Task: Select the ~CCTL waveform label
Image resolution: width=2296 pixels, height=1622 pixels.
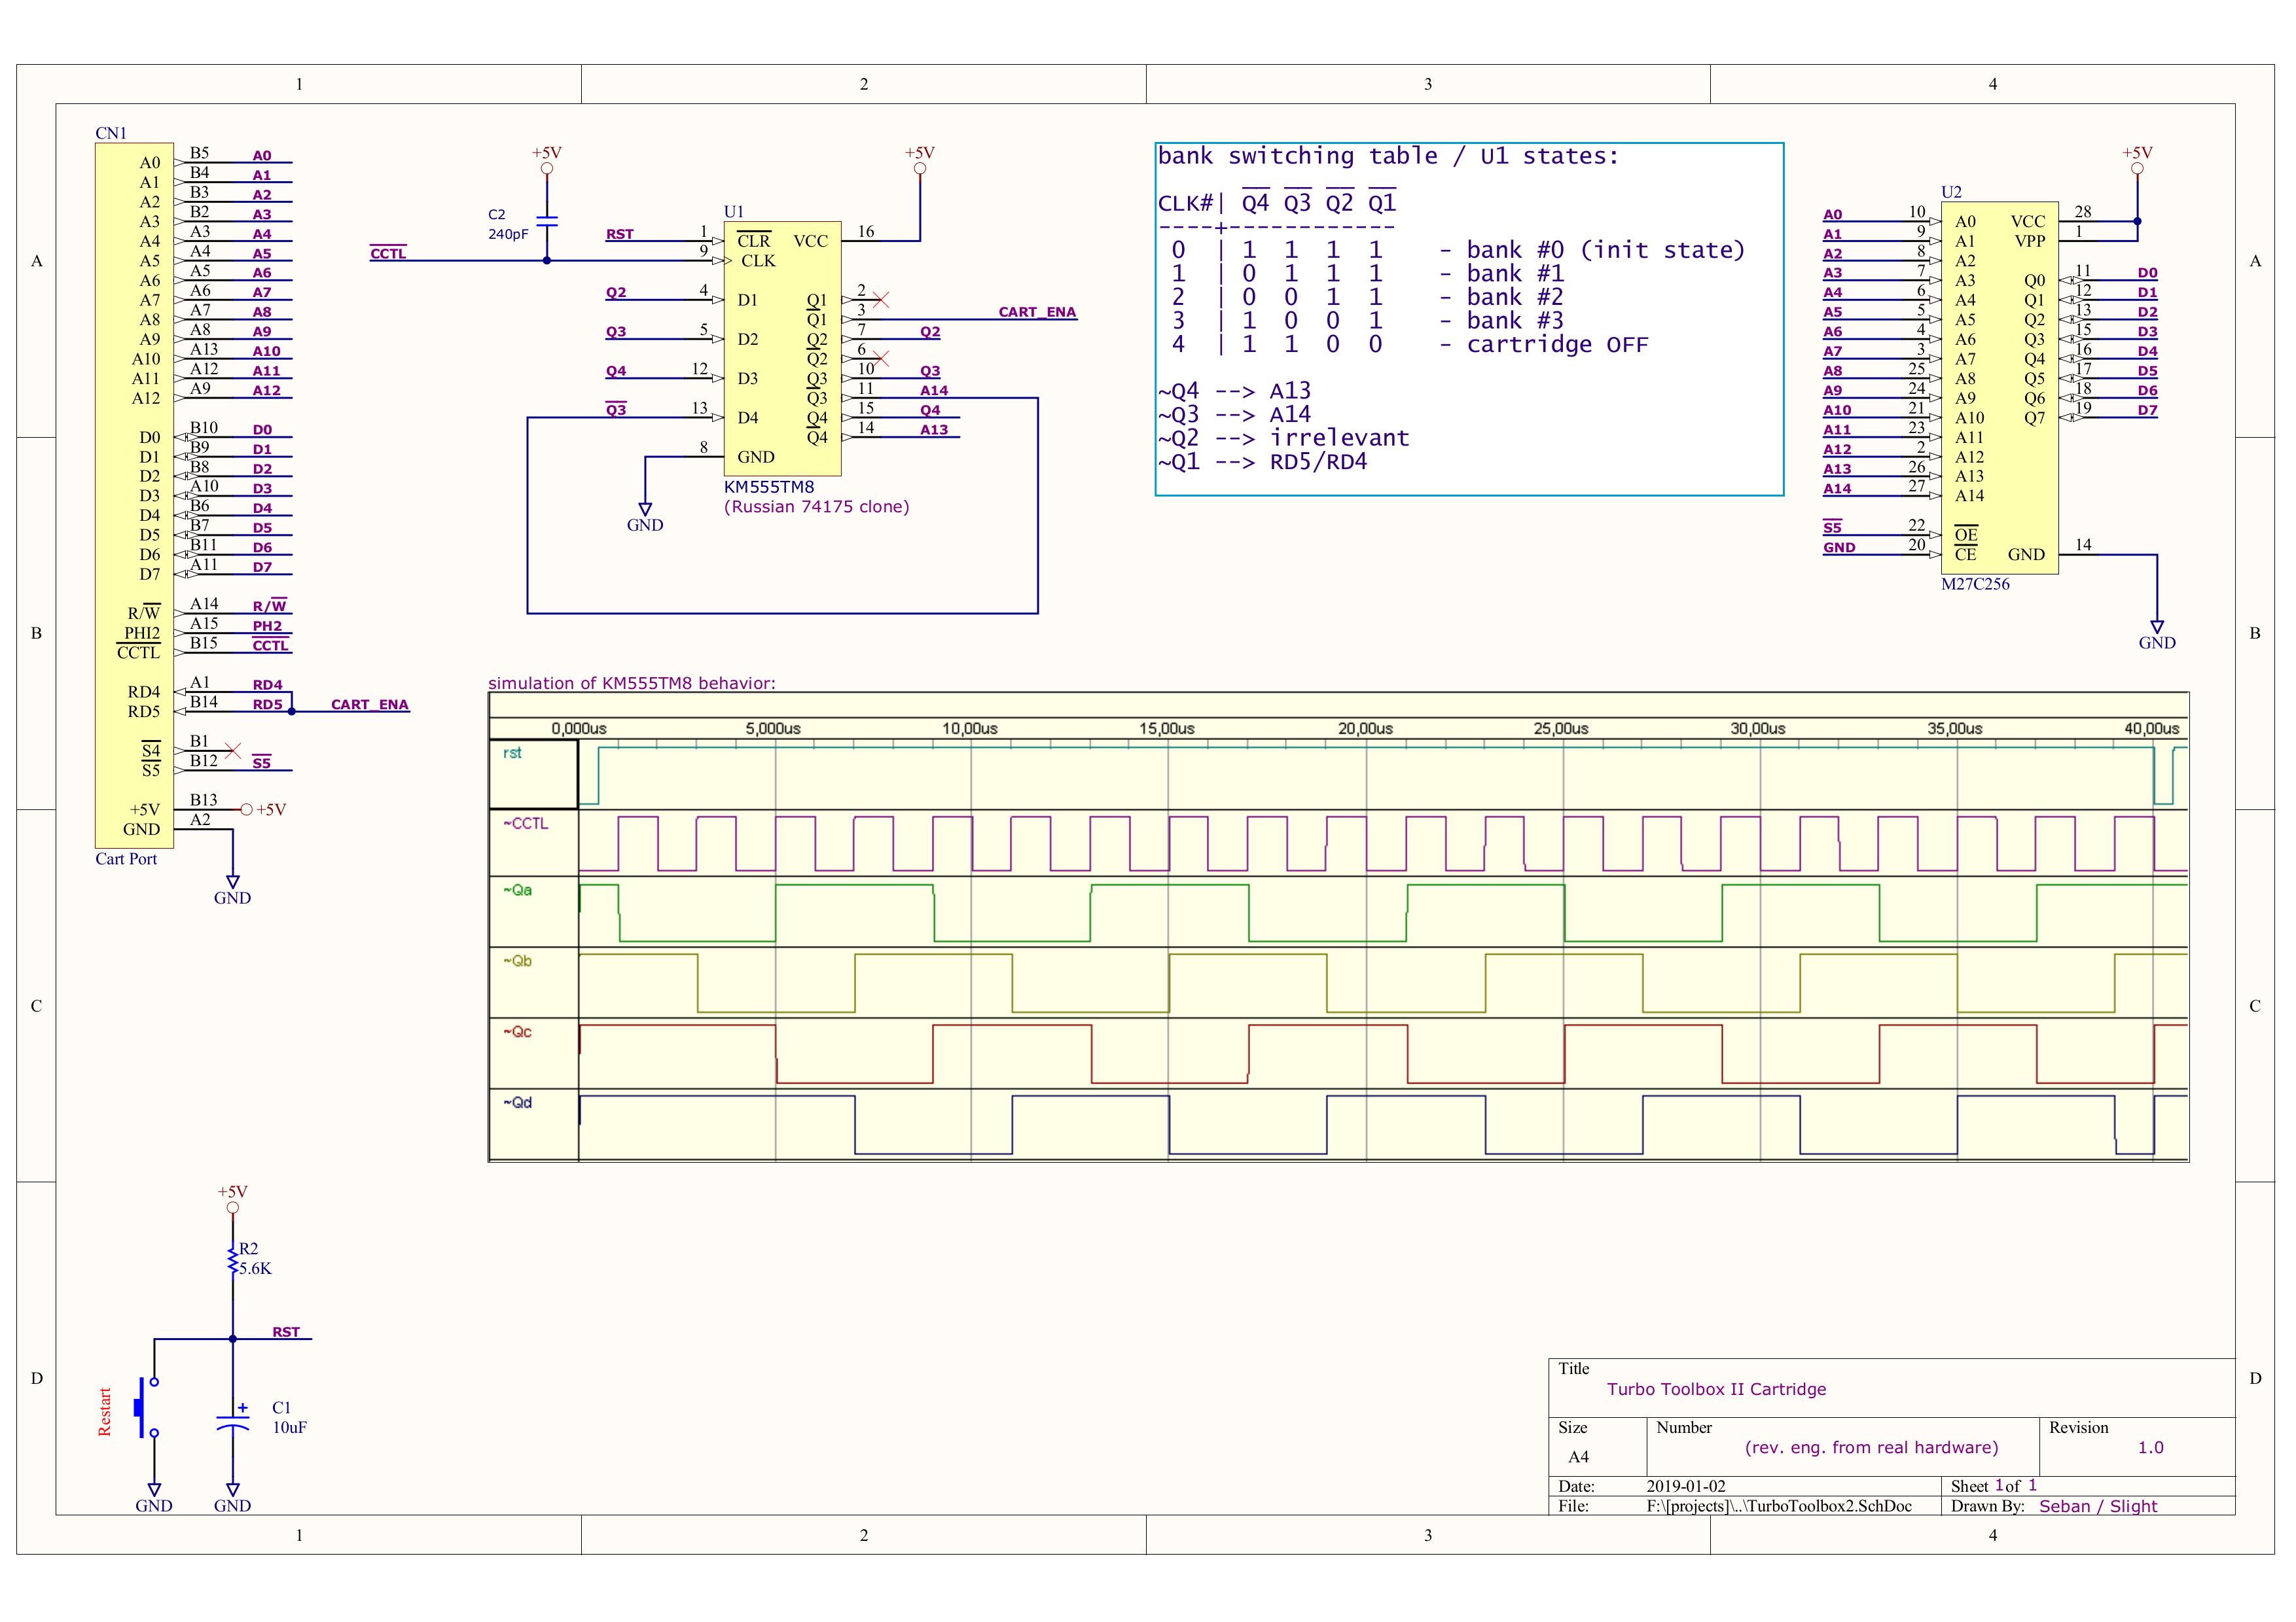Action: (x=526, y=824)
